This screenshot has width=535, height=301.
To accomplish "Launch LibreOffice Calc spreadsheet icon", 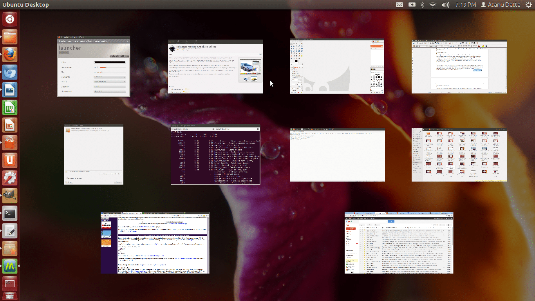I will pyautogui.click(x=10, y=108).
